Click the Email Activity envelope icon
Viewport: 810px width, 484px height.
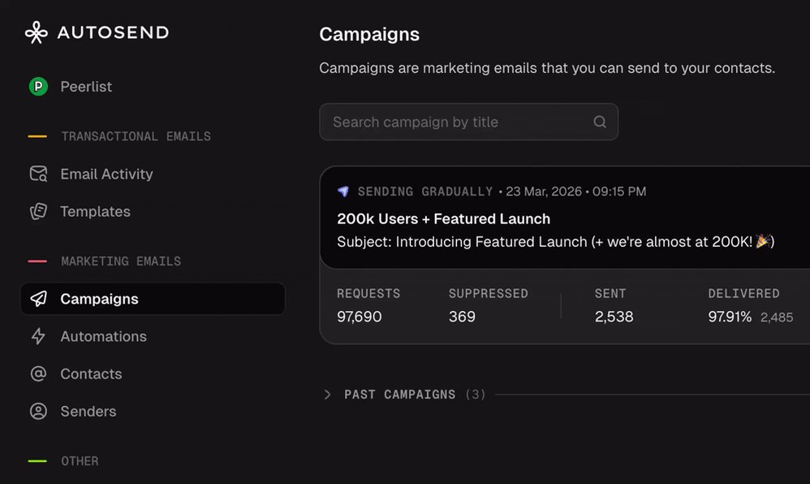[38, 174]
